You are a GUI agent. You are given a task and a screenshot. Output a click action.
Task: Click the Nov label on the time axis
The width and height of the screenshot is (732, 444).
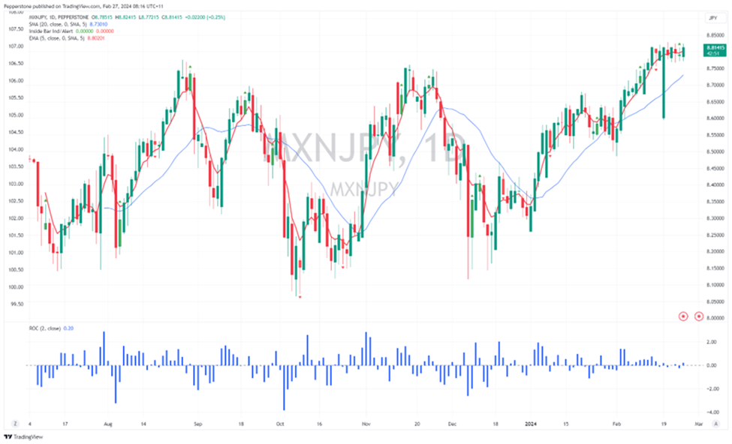[366, 422]
